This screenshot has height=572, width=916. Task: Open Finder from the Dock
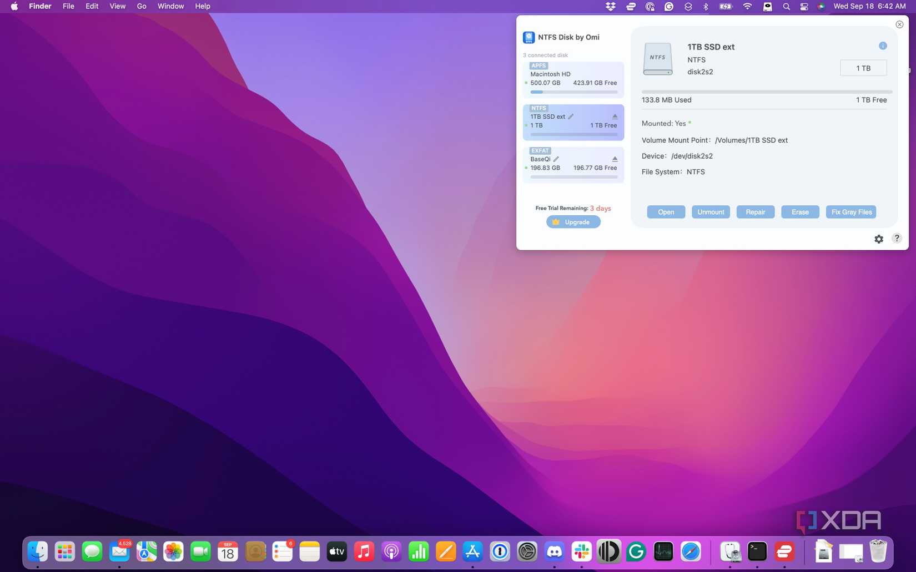point(37,551)
